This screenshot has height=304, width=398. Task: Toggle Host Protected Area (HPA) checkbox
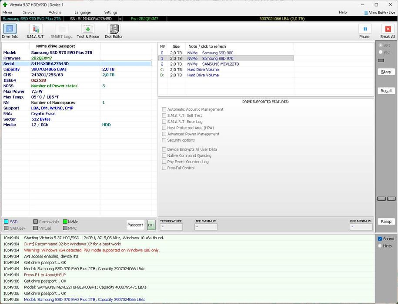pos(164,128)
